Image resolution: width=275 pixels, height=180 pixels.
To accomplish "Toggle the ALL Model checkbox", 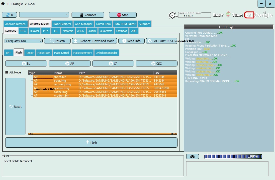I will click(7, 72).
